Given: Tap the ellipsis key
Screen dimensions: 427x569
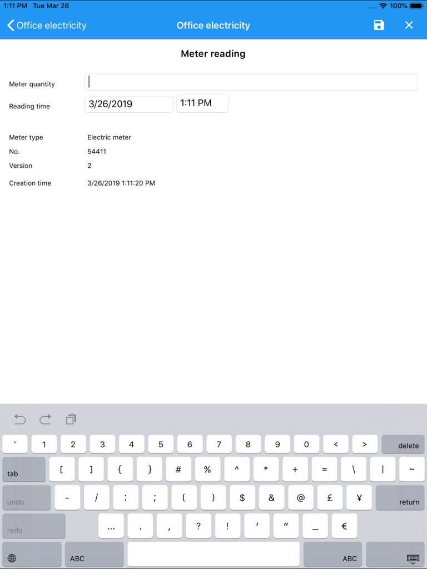Looking at the screenshot, I should coord(111,526).
